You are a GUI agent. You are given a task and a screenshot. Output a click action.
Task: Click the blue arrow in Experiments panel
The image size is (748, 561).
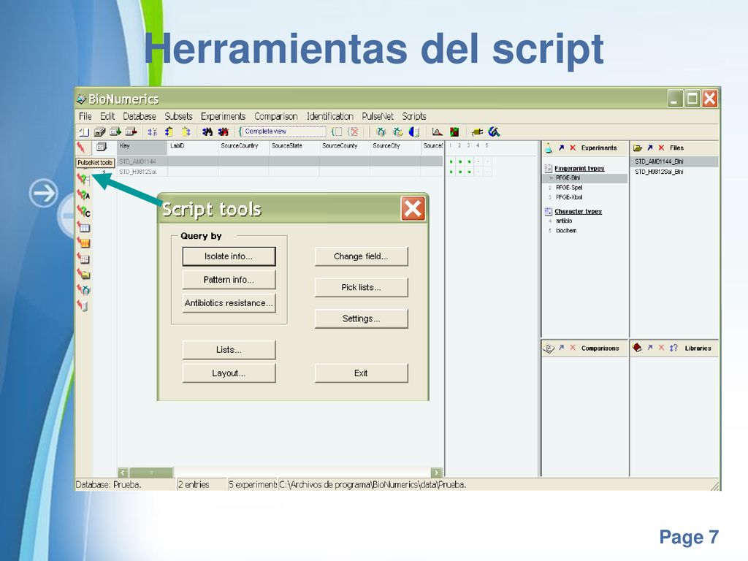(x=562, y=148)
